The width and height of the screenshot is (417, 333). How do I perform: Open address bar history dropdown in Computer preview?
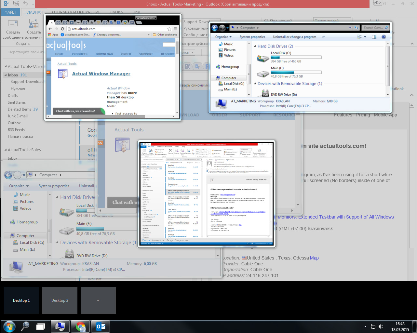[x=350, y=28]
